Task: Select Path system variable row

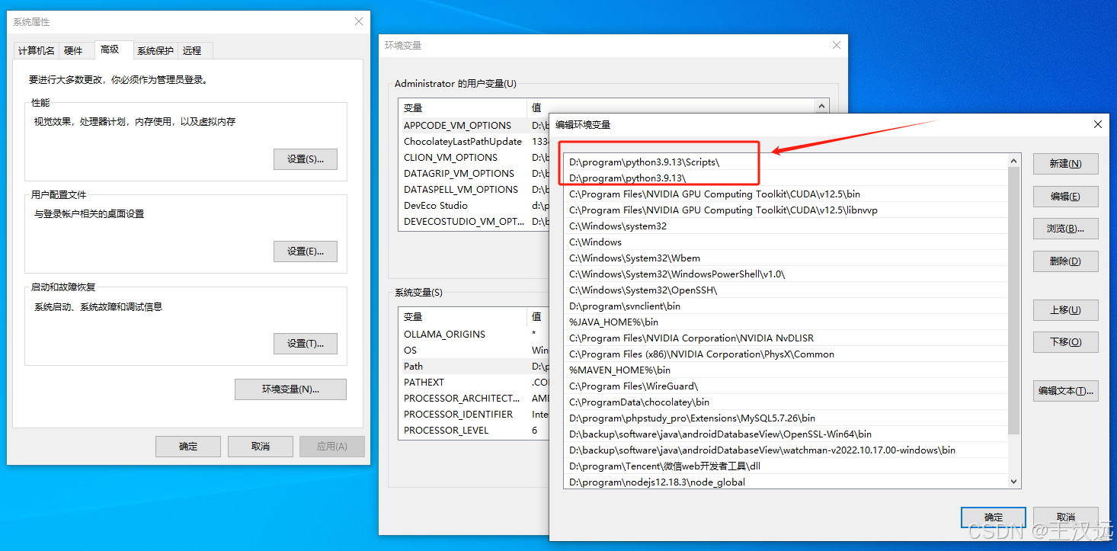Action: 474,367
